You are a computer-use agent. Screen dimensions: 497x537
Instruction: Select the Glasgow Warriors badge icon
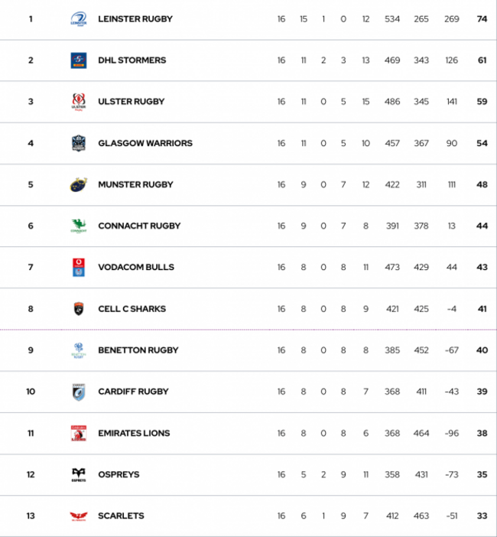click(79, 143)
